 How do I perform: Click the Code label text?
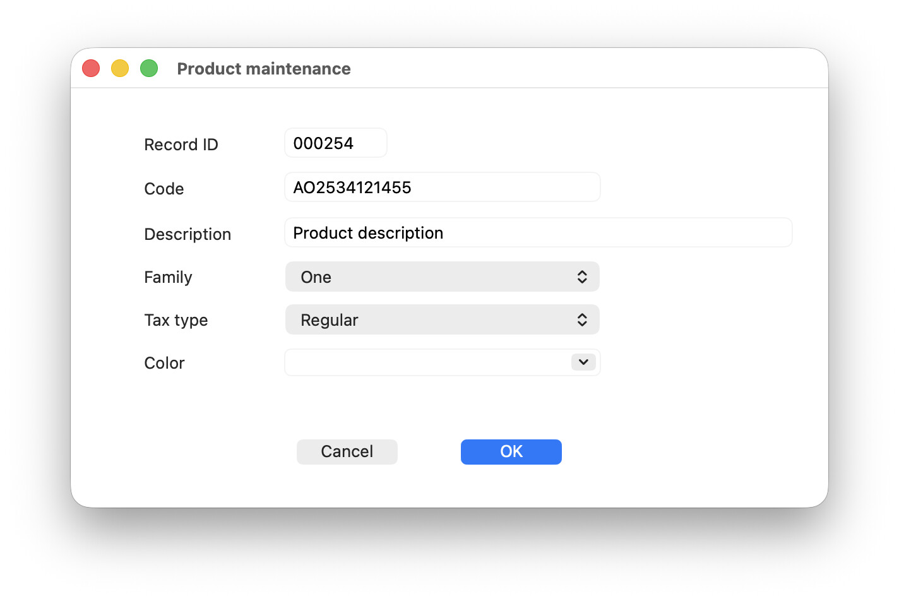click(x=164, y=189)
